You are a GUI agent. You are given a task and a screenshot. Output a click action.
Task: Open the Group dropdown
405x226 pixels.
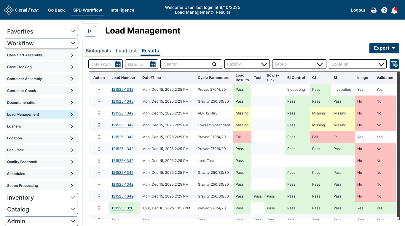[299, 64]
